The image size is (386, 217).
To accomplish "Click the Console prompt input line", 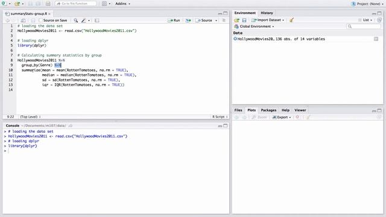I will point(116,151).
